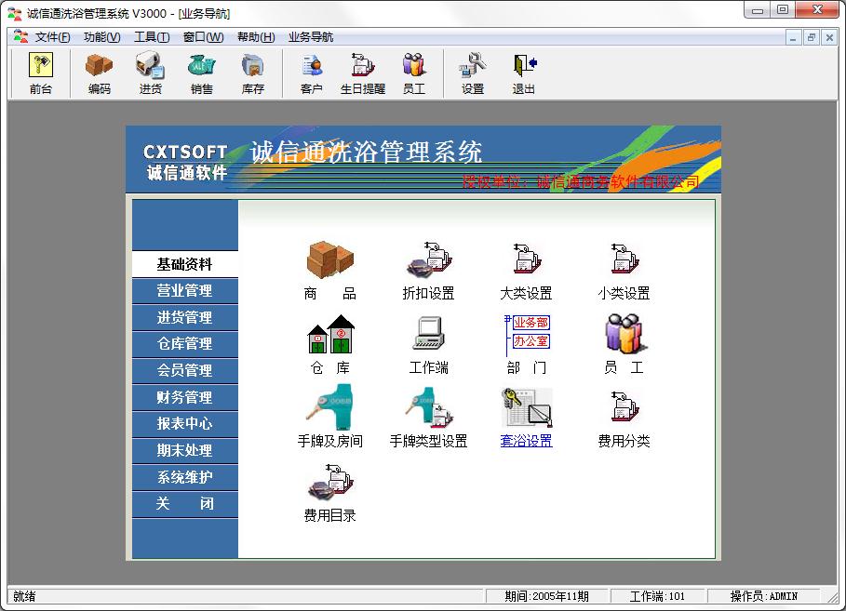Click the 期间:2005年11期 status bar entry
This screenshot has height=611, width=846.
coord(546,596)
